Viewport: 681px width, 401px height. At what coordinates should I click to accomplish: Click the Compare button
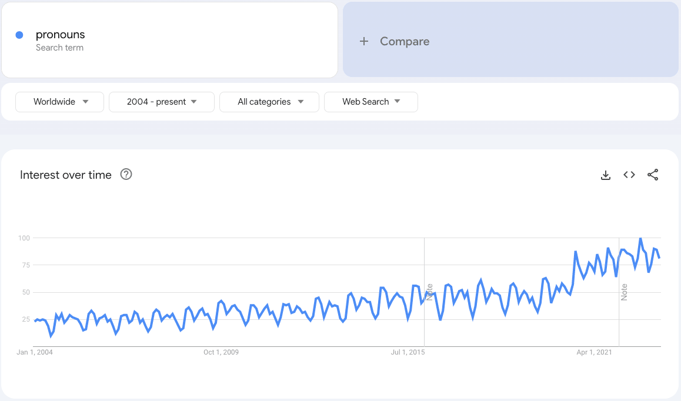[405, 41]
